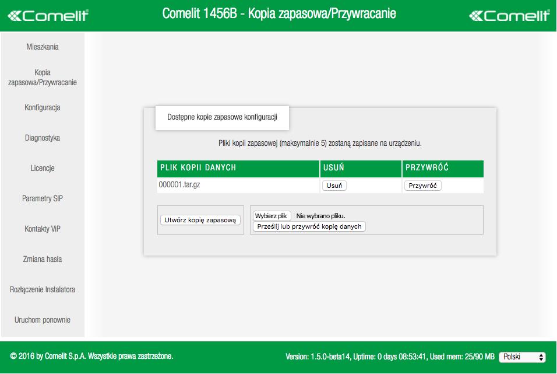Click the Usuń button for 000001.tar.gz
Image resolution: width=557 pixels, height=374 pixels.
tap(334, 186)
